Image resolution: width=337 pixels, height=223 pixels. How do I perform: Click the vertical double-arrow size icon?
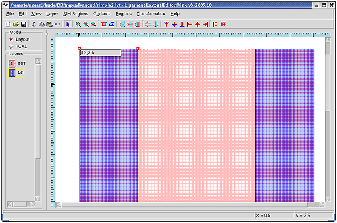[x=215, y=24]
